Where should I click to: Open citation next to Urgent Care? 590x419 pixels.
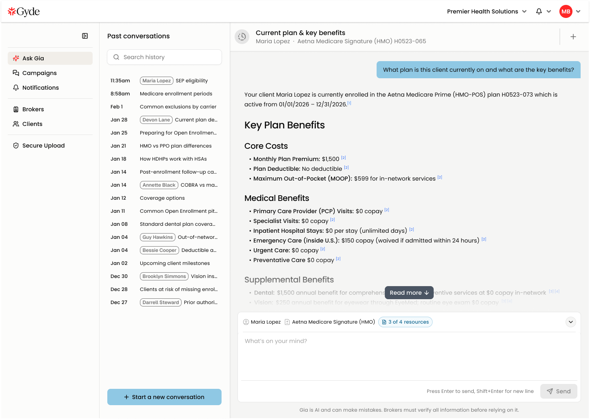point(323,249)
